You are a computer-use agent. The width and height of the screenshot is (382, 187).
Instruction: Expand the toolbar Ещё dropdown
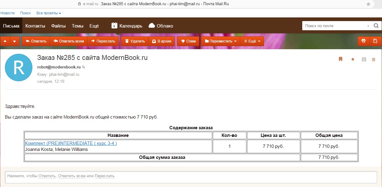(x=252, y=41)
